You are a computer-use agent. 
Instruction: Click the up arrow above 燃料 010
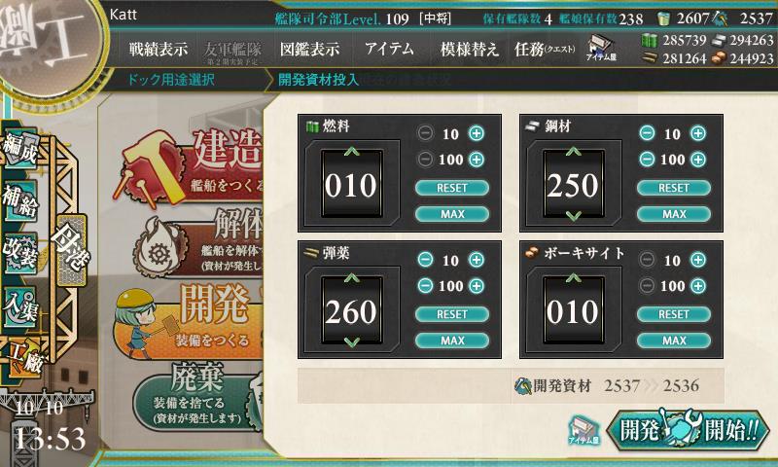[351, 151]
